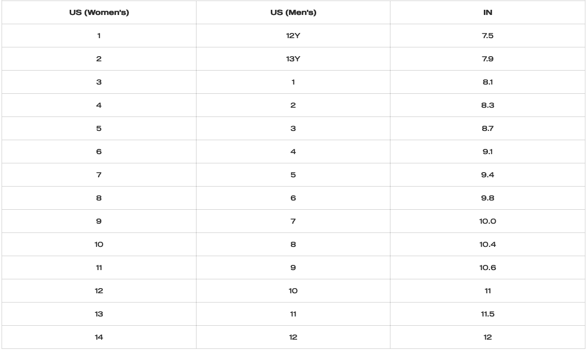Select the 10.4 inches cell

pos(487,244)
